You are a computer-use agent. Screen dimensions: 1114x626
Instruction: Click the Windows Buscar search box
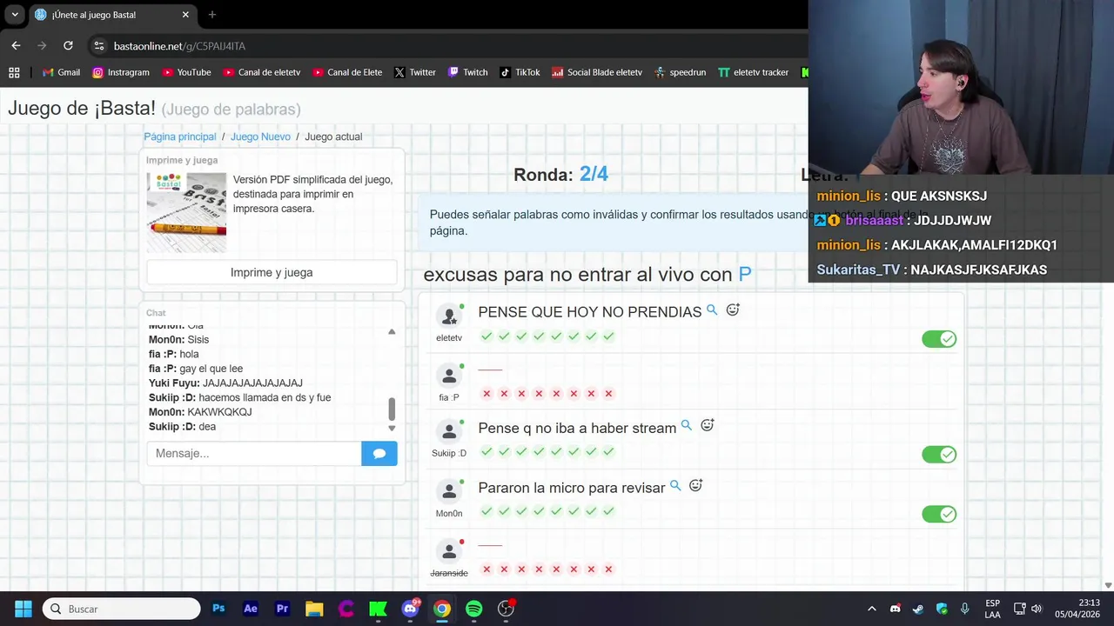tap(122, 609)
